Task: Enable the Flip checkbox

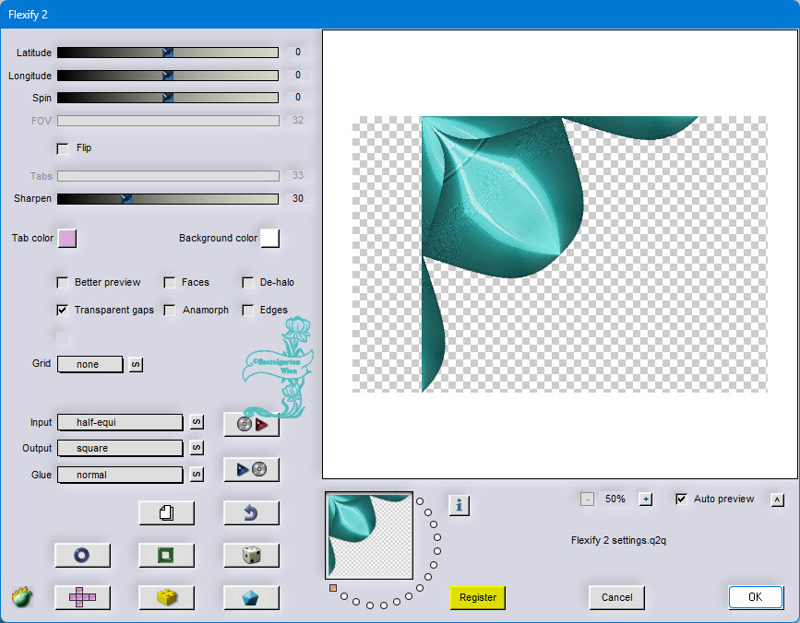Action: (62, 148)
